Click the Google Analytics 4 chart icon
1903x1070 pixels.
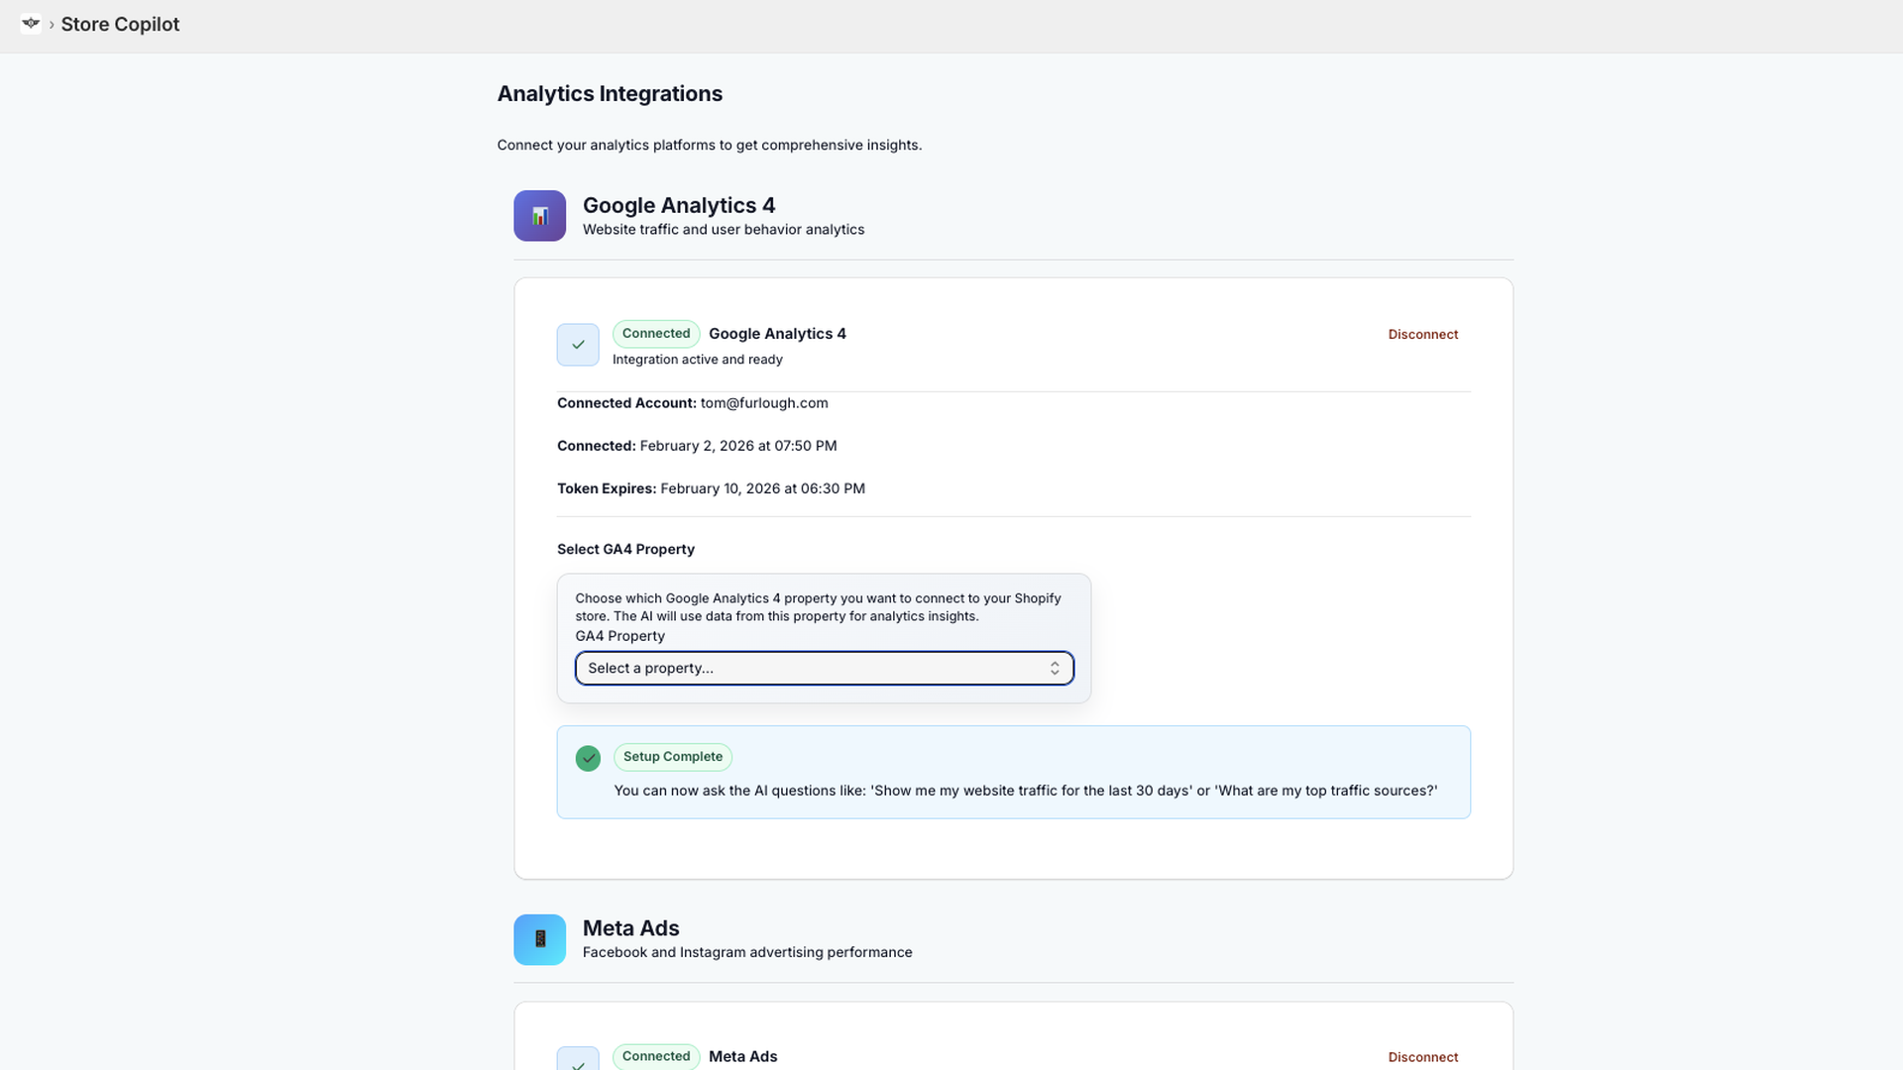pos(539,216)
